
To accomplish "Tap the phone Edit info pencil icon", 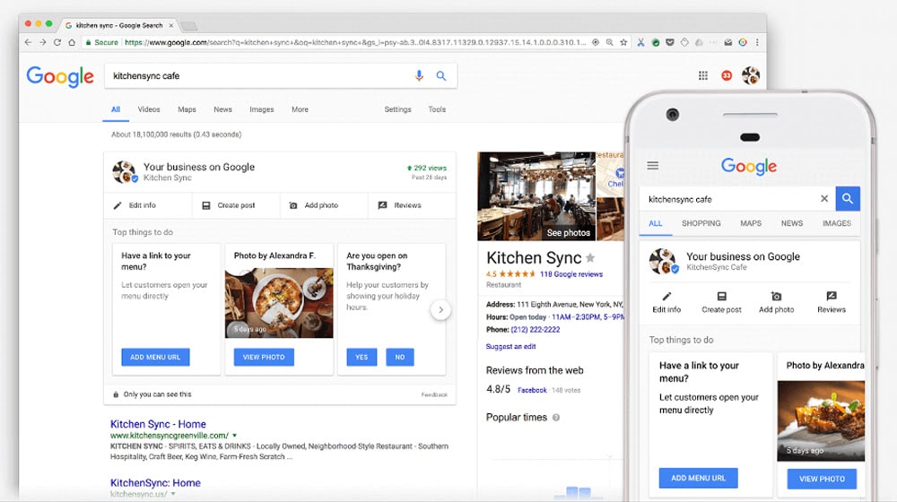I will tap(666, 296).
